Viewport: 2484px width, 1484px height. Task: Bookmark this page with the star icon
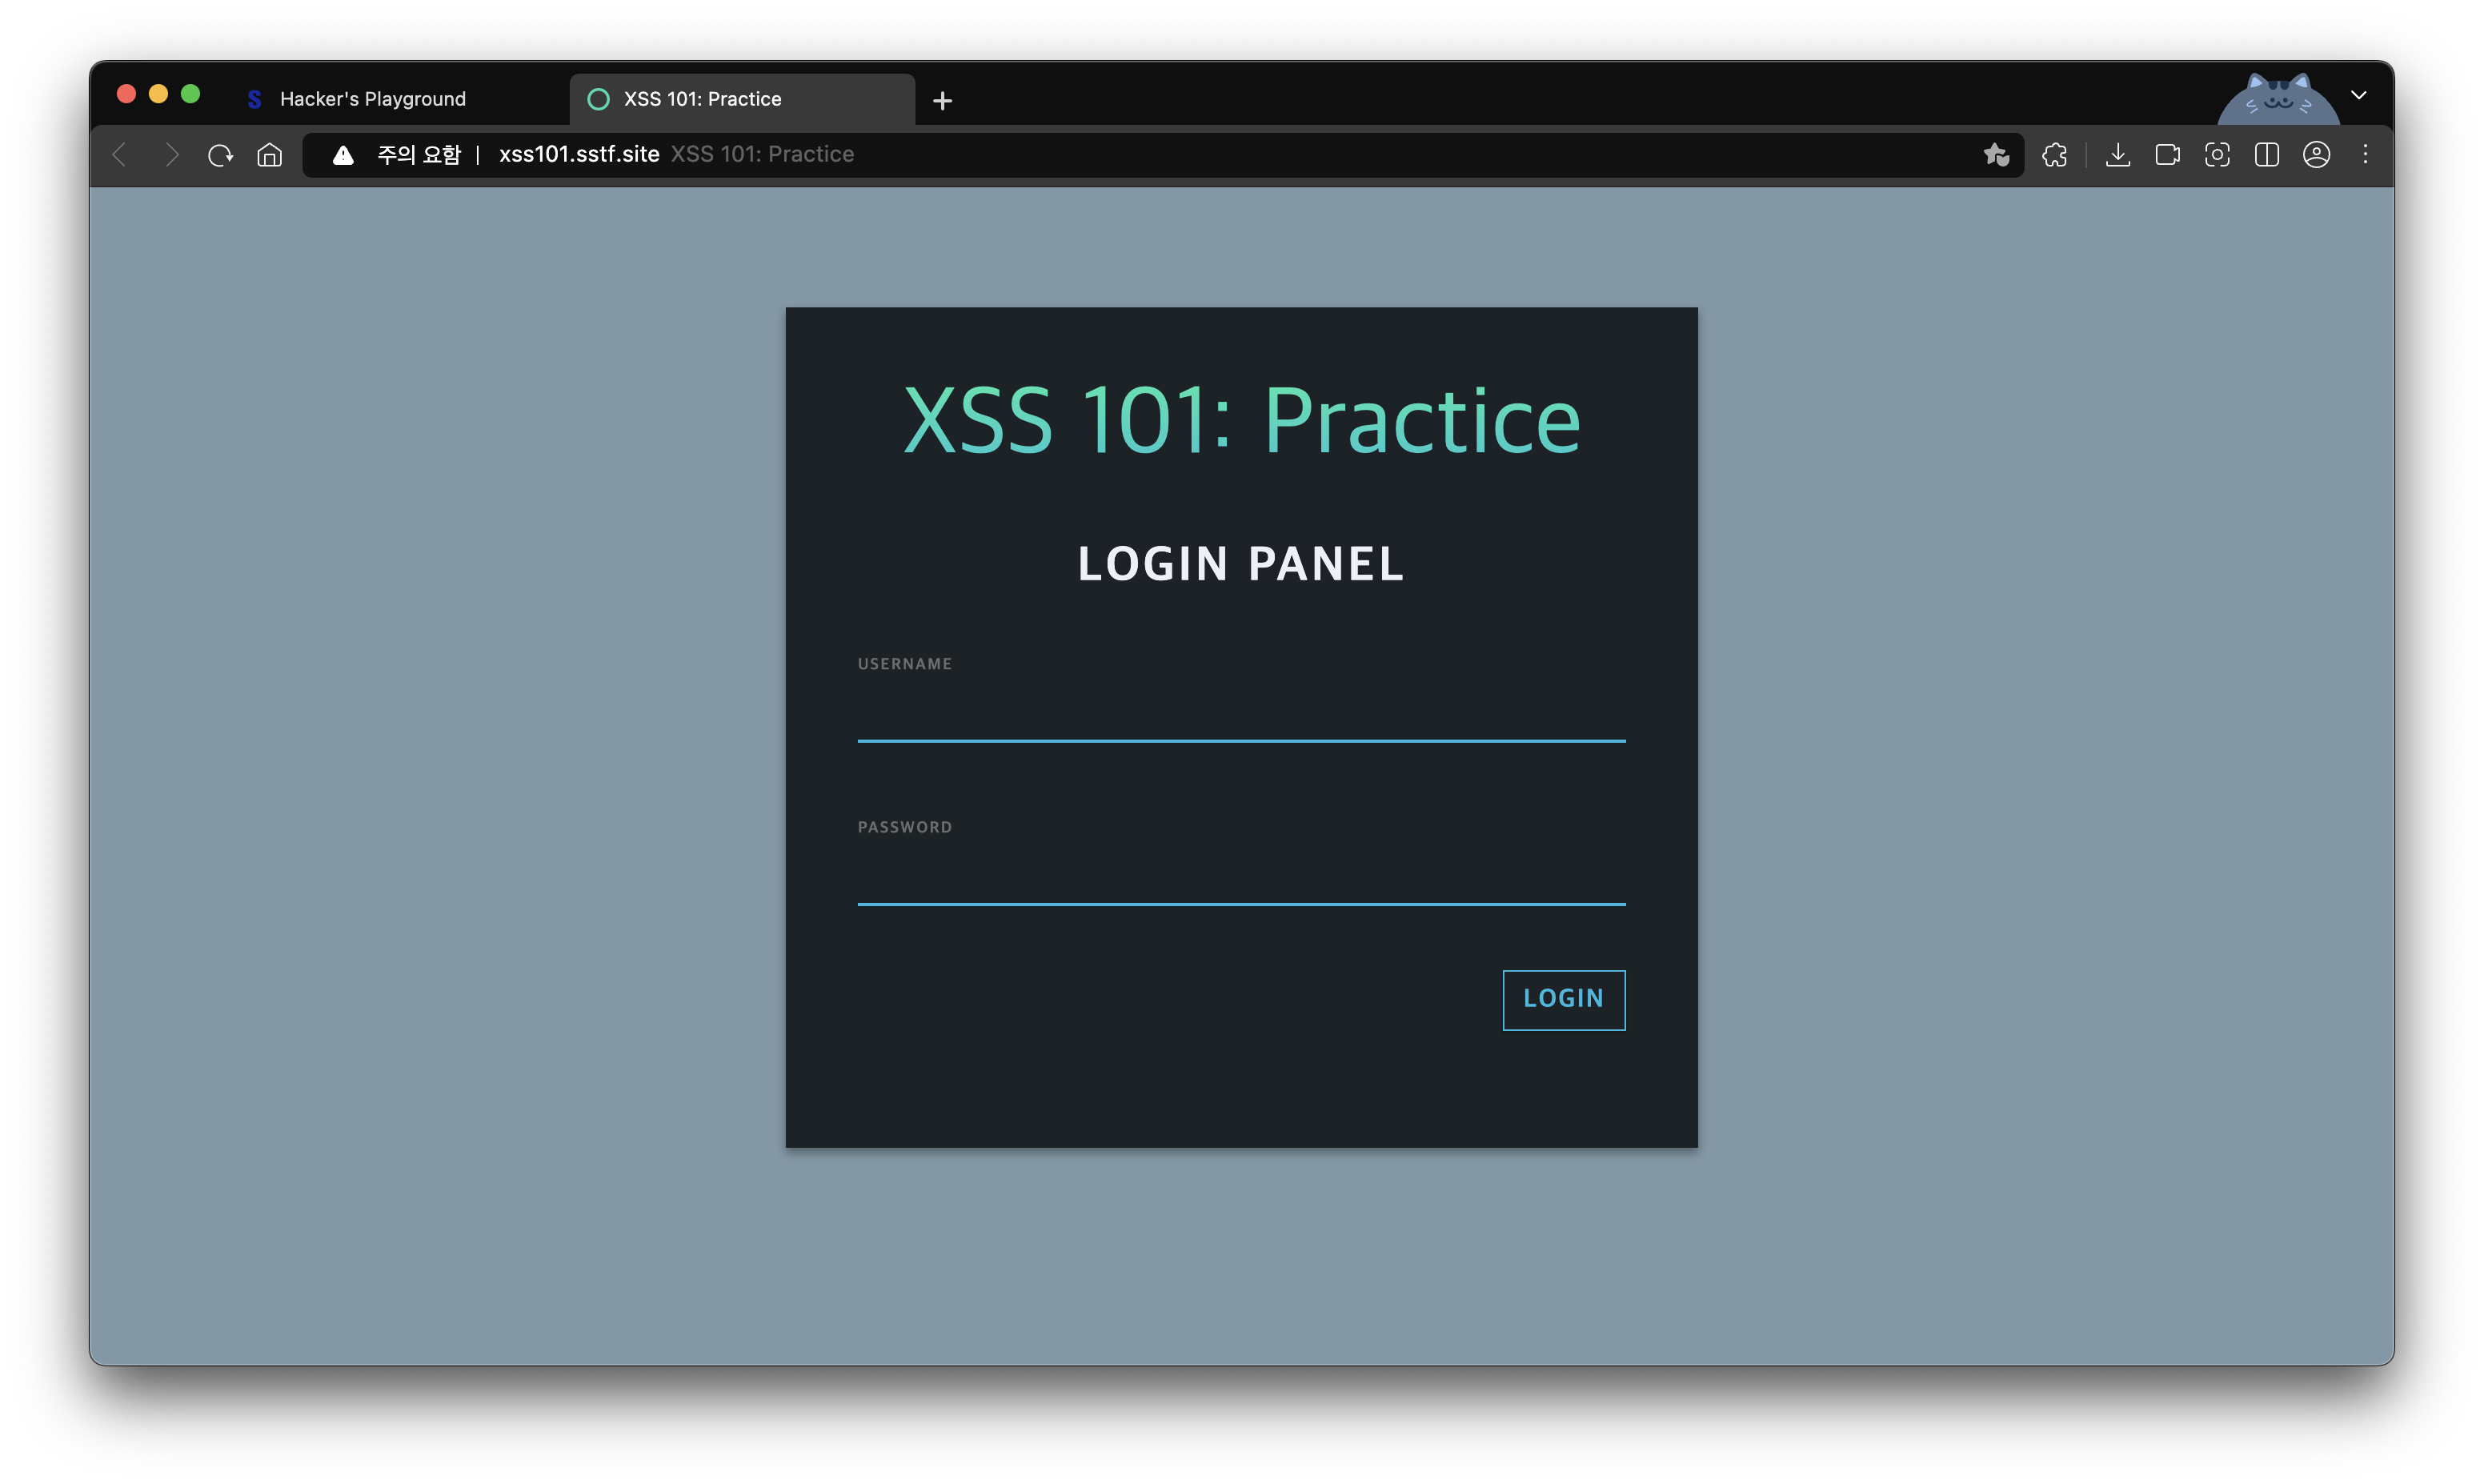point(1995,155)
